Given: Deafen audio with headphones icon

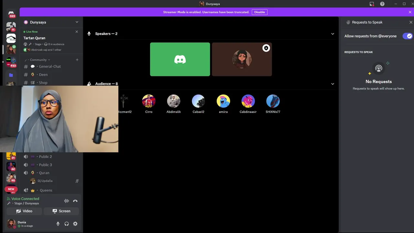Looking at the screenshot, I should (67, 224).
